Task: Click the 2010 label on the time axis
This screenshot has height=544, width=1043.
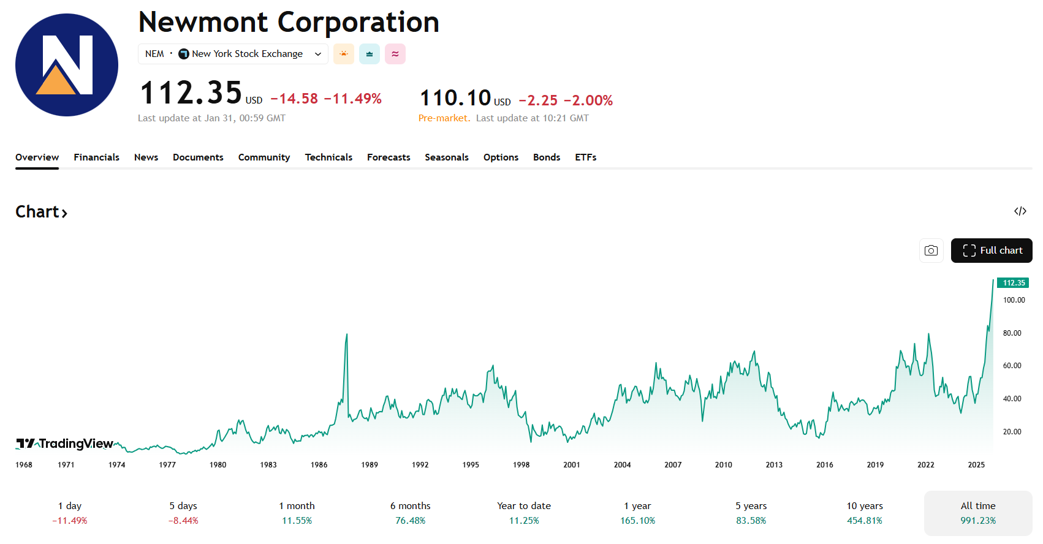Action: pos(724,465)
